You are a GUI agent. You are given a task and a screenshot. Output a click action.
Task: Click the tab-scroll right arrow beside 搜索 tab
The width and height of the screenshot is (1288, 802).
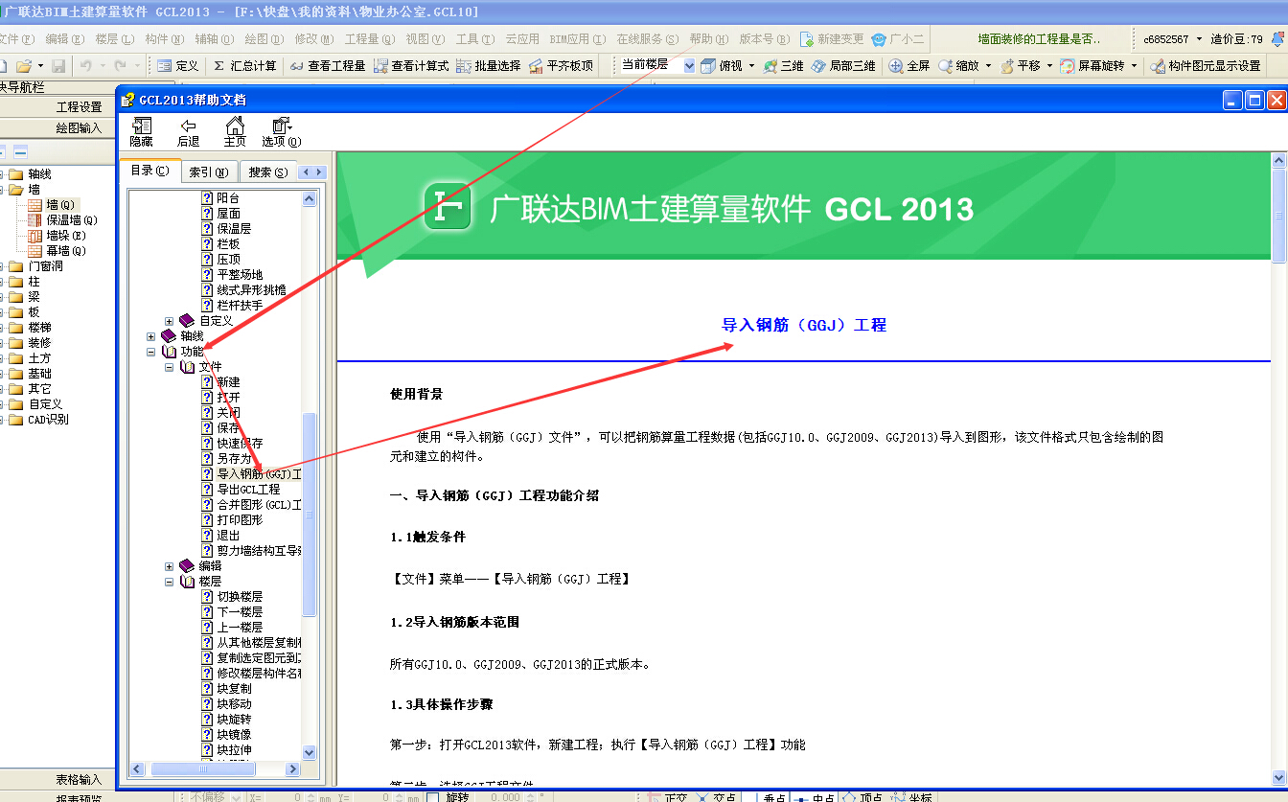[x=320, y=172]
